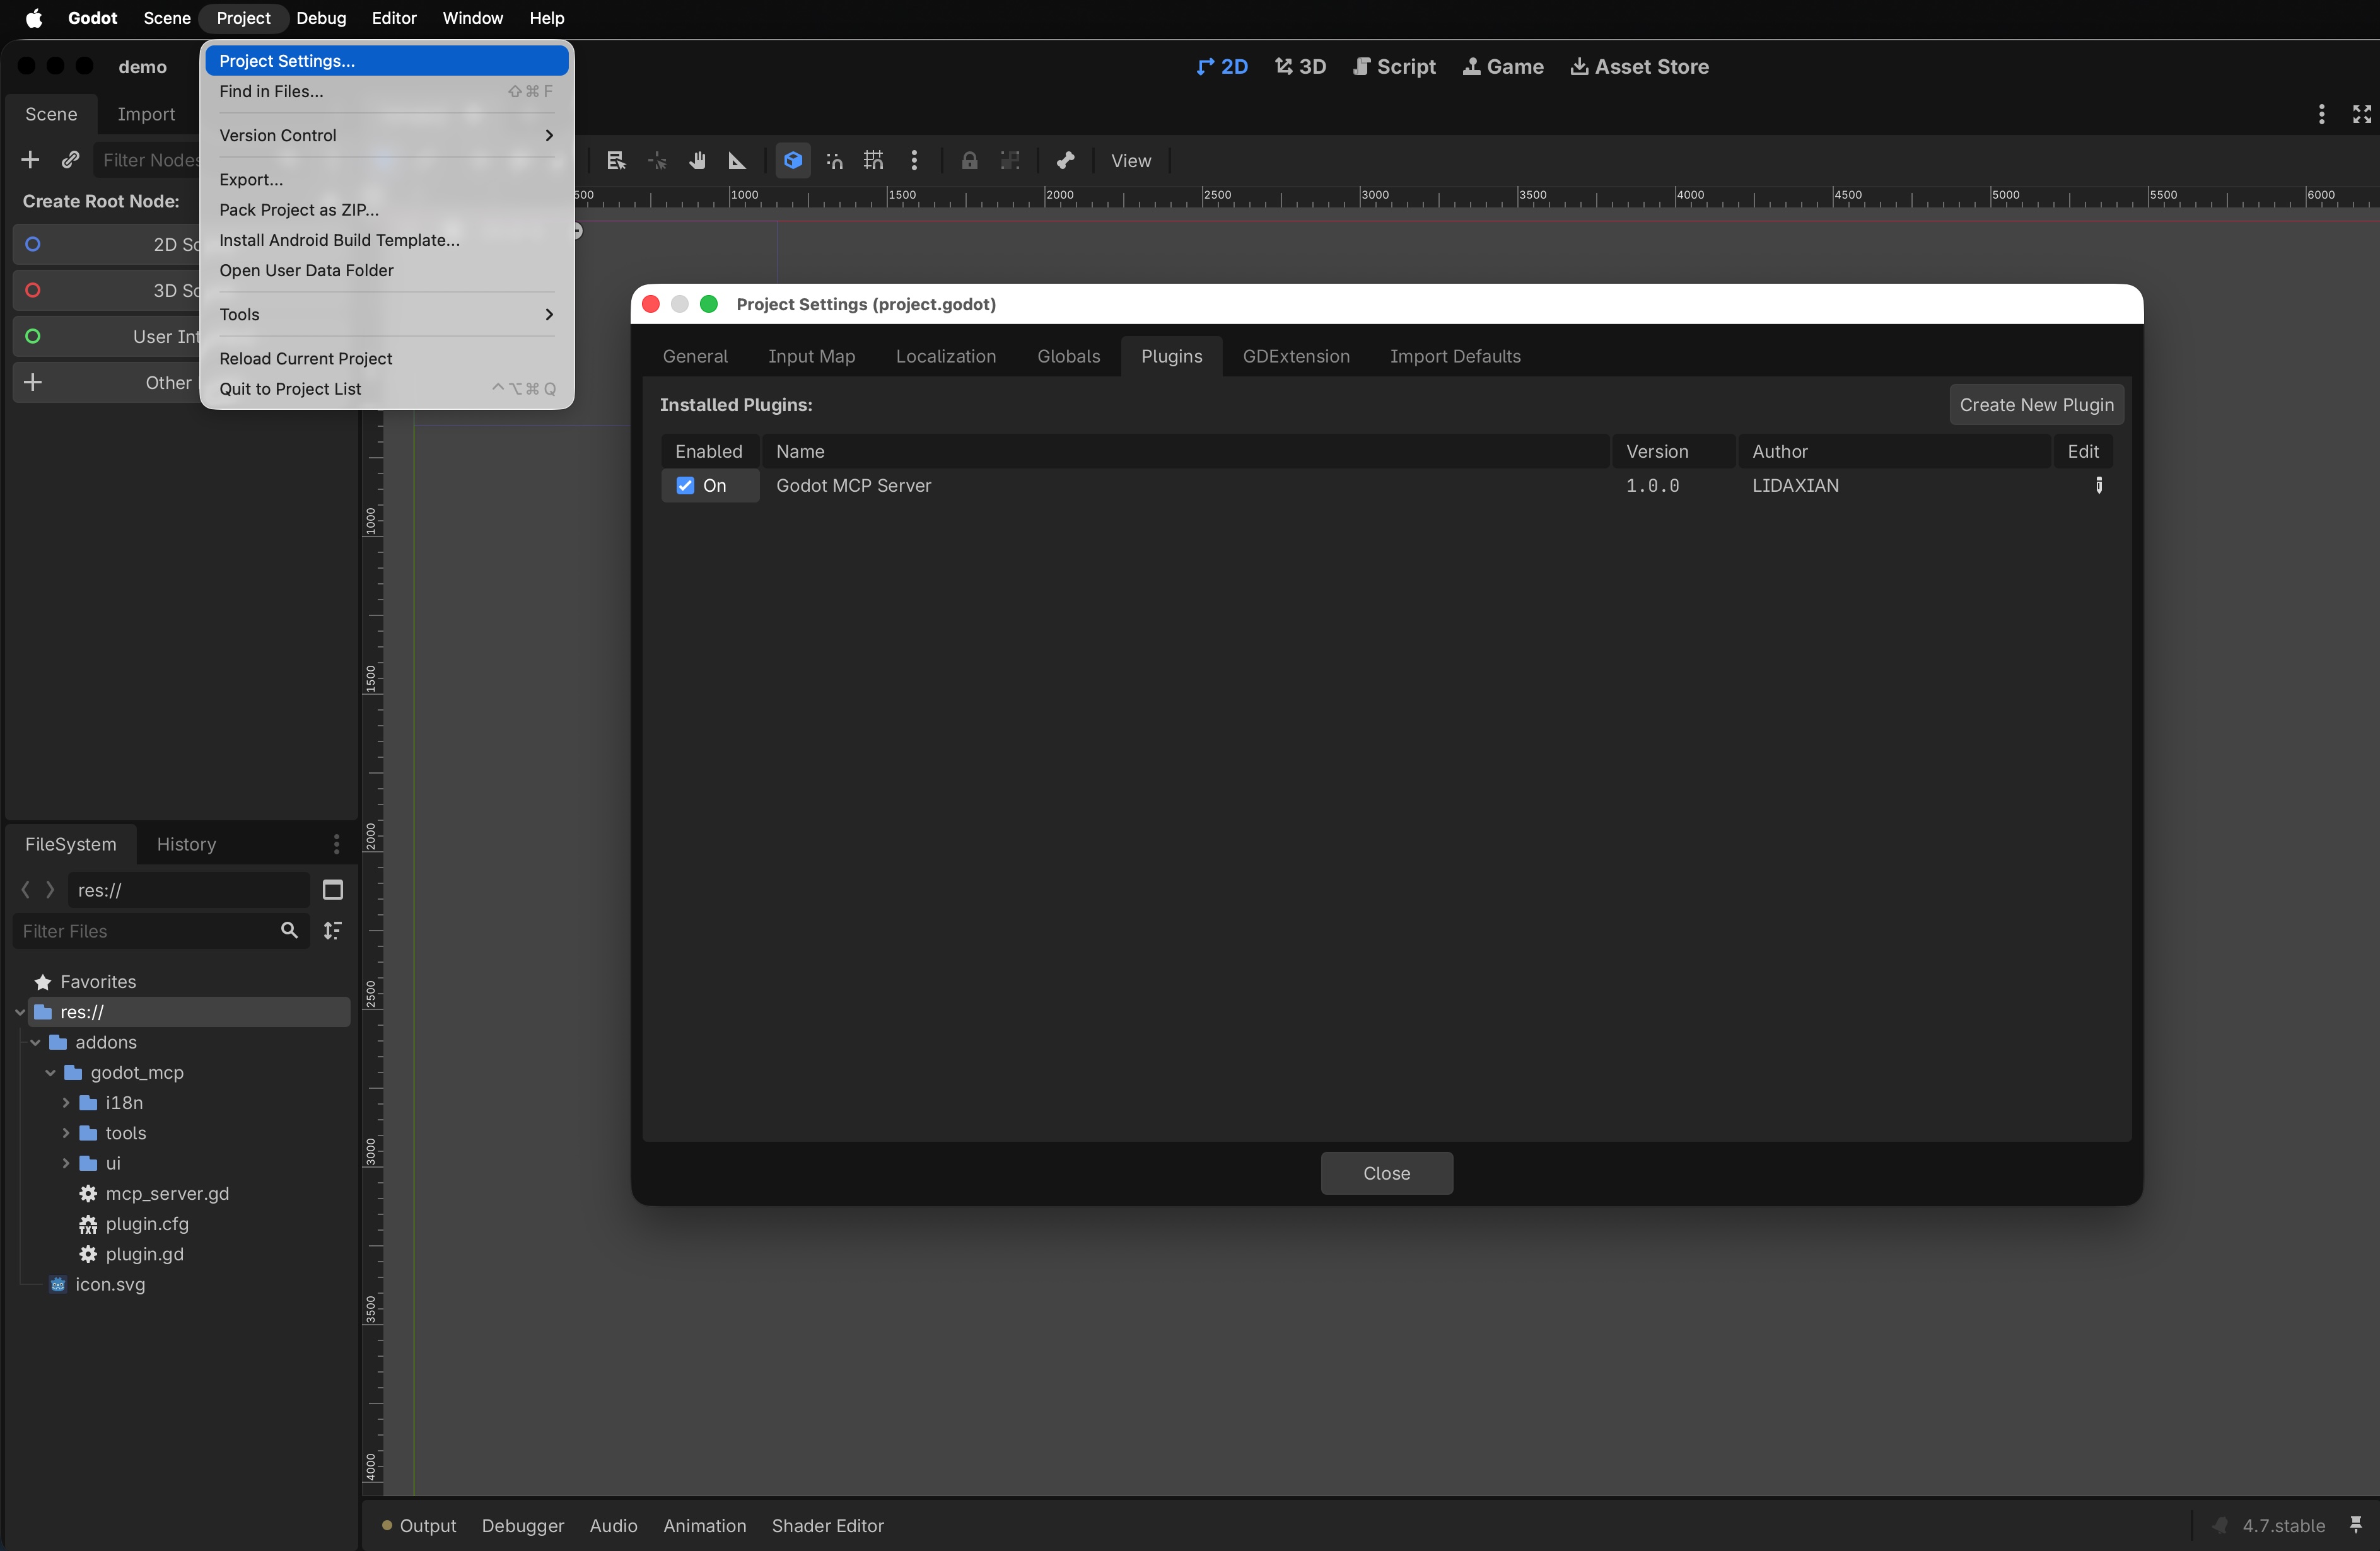Viewport: 2380px width, 1551px height.
Task: Select the list-select tool in canvas toolbar
Action: click(616, 160)
